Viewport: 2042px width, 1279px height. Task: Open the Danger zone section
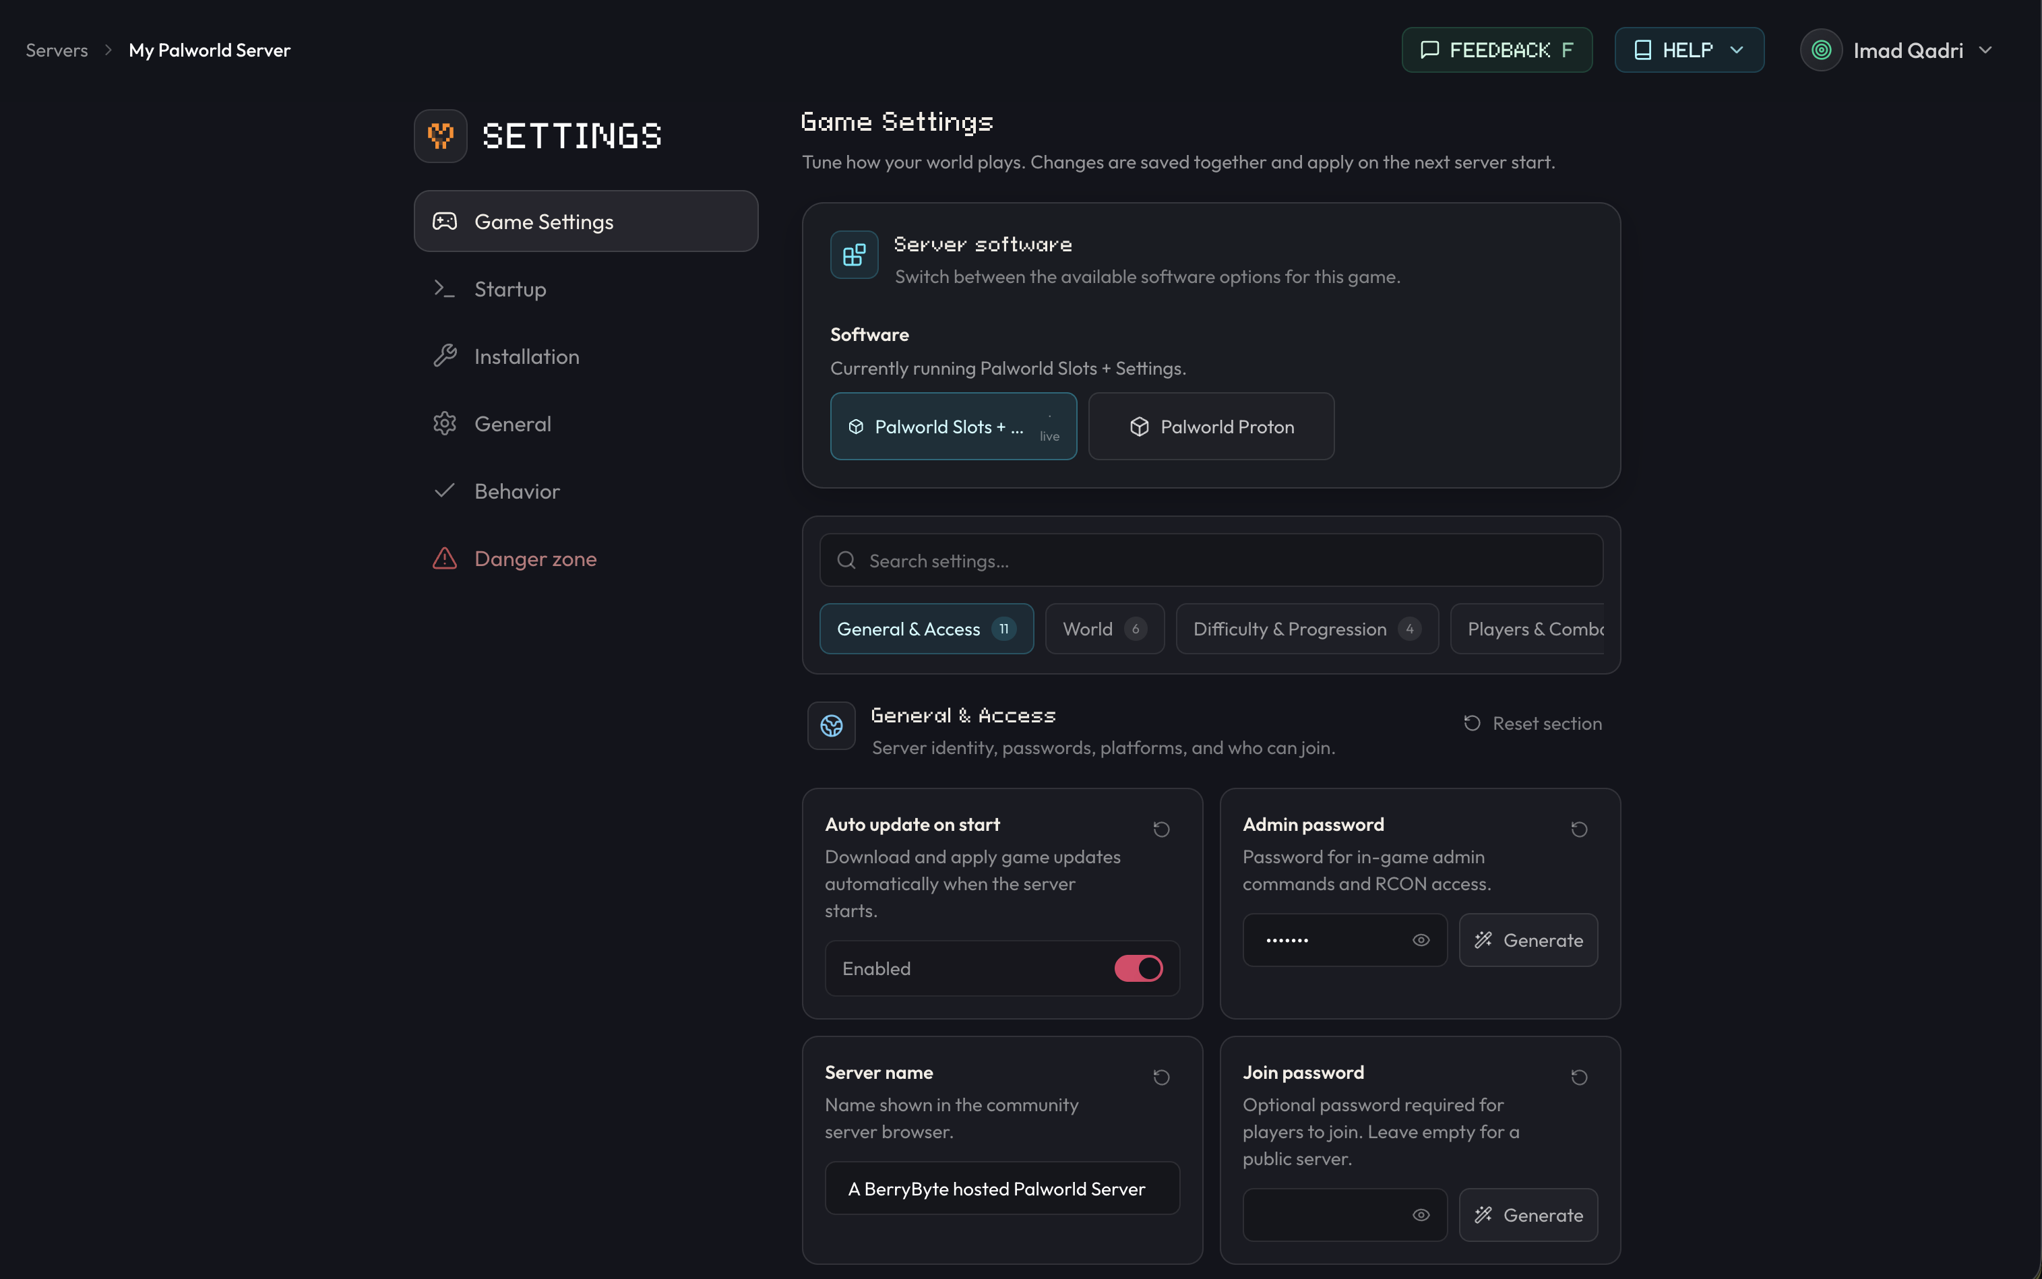pos(586,558)
